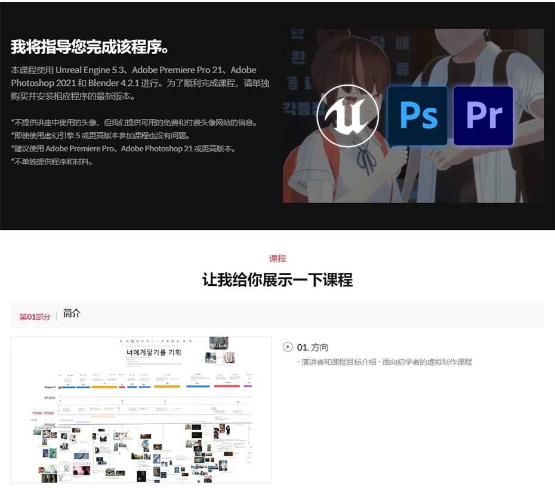Click the note starting *即使使用虚幻引擎 5
555x492 pixels.
point(101,136)
